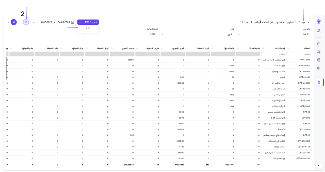
Task: Choose XLSX export option
Action: tap(88, 28)
